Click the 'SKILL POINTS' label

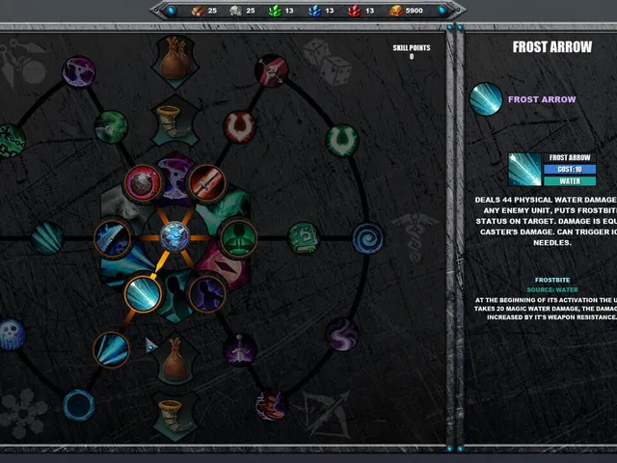click(x=412, y=48)
